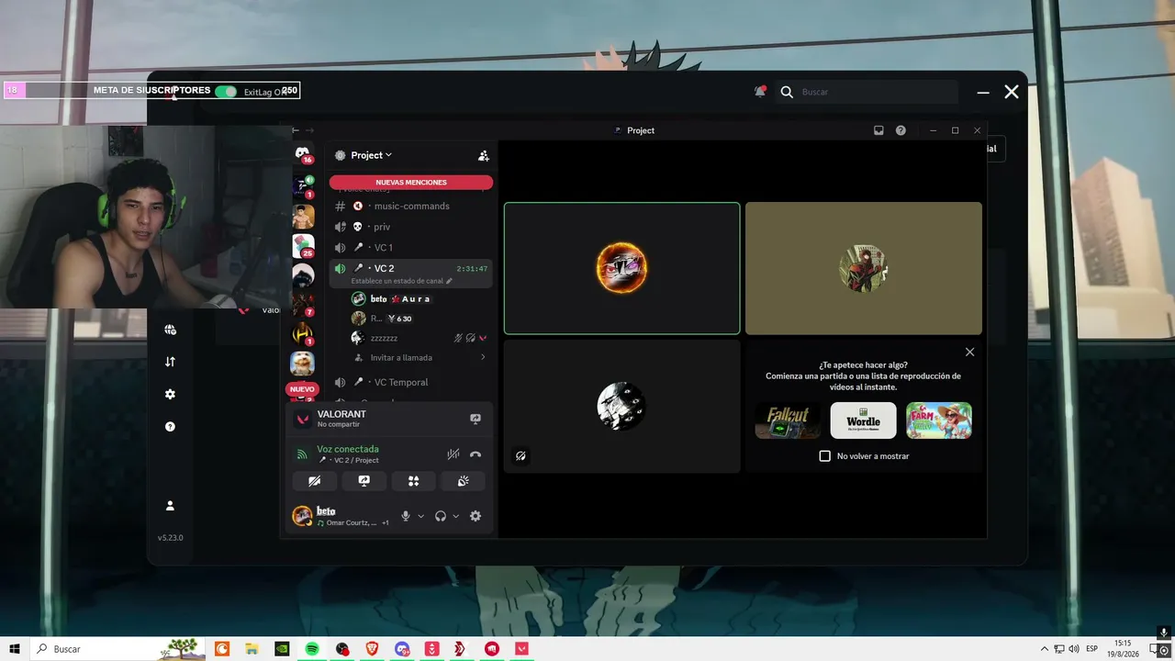1175x661 pixels.
Task: Open the gold H server icon
Action: pyautogui.click(x=303, y=333)
